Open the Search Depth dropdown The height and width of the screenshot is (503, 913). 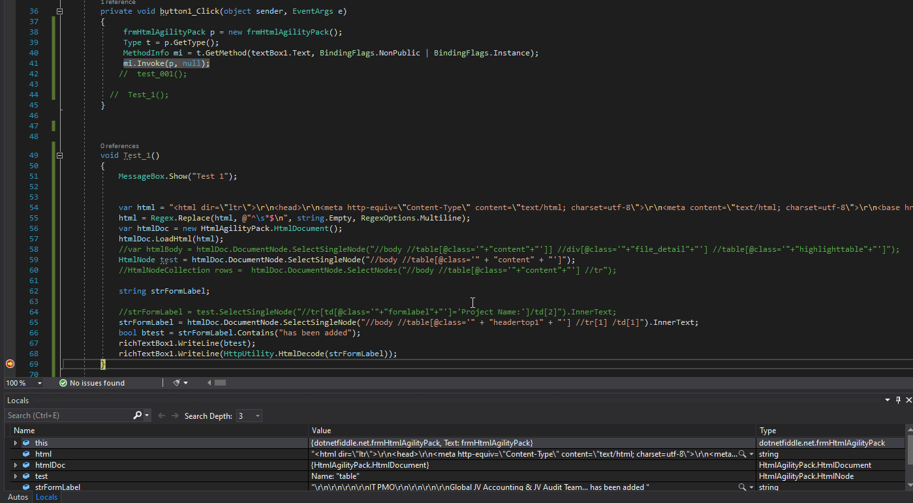[258, 416]
